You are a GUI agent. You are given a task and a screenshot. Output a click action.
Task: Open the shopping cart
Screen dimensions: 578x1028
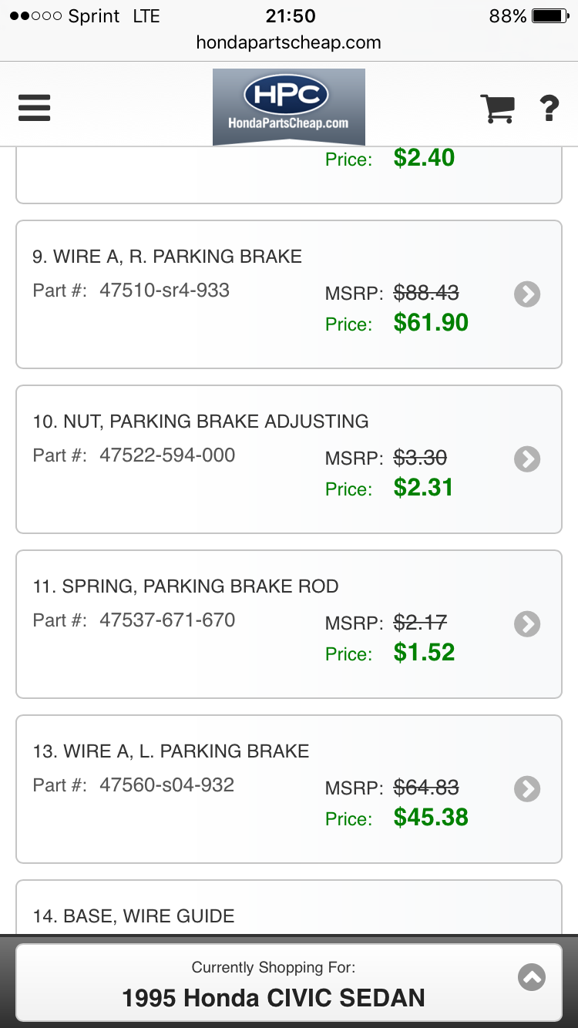(x=497, y=109)
